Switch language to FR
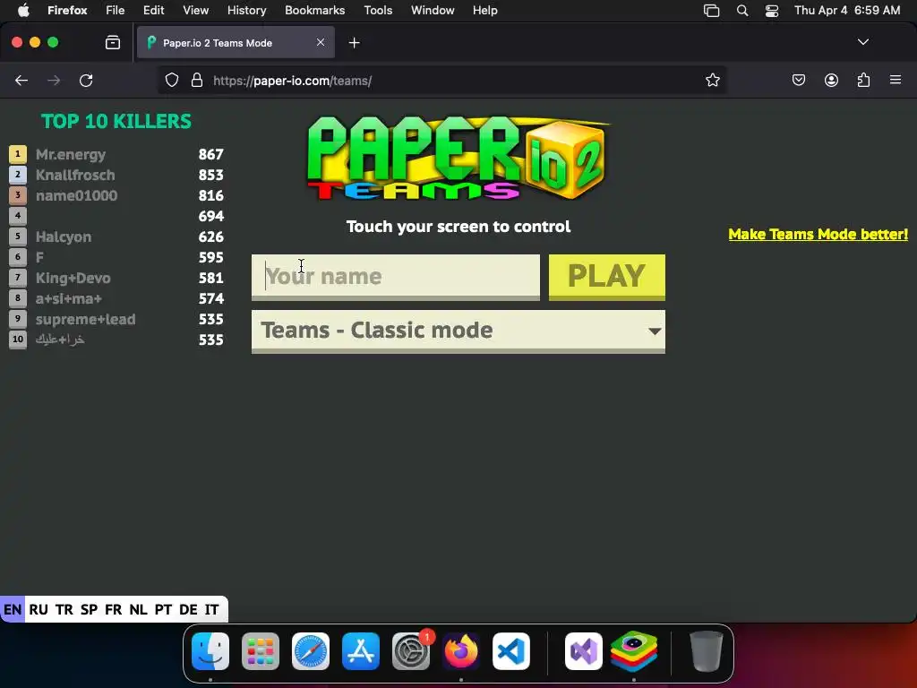The image size is (917, 688). [x=114, y=609]
